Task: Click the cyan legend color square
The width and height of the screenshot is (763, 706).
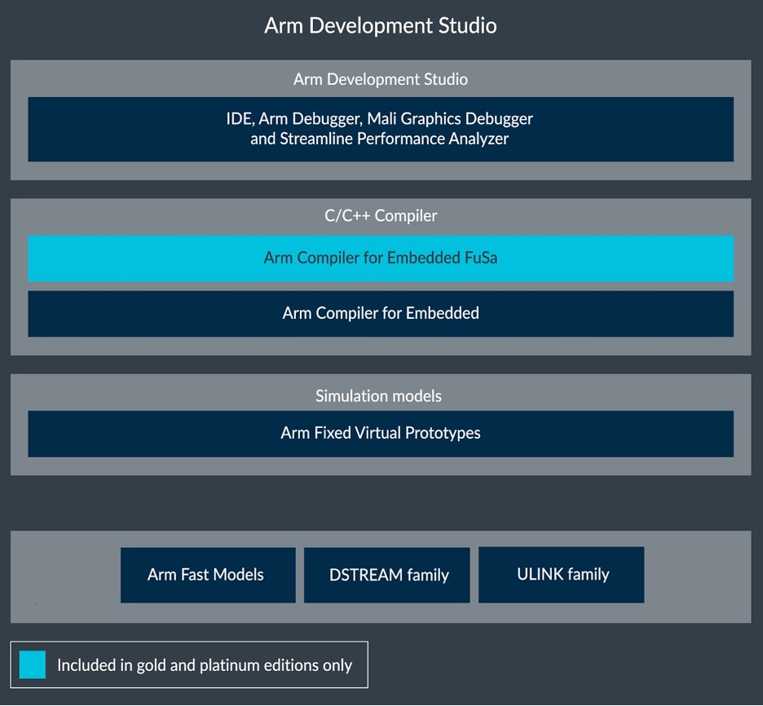Action: point(33,665)
